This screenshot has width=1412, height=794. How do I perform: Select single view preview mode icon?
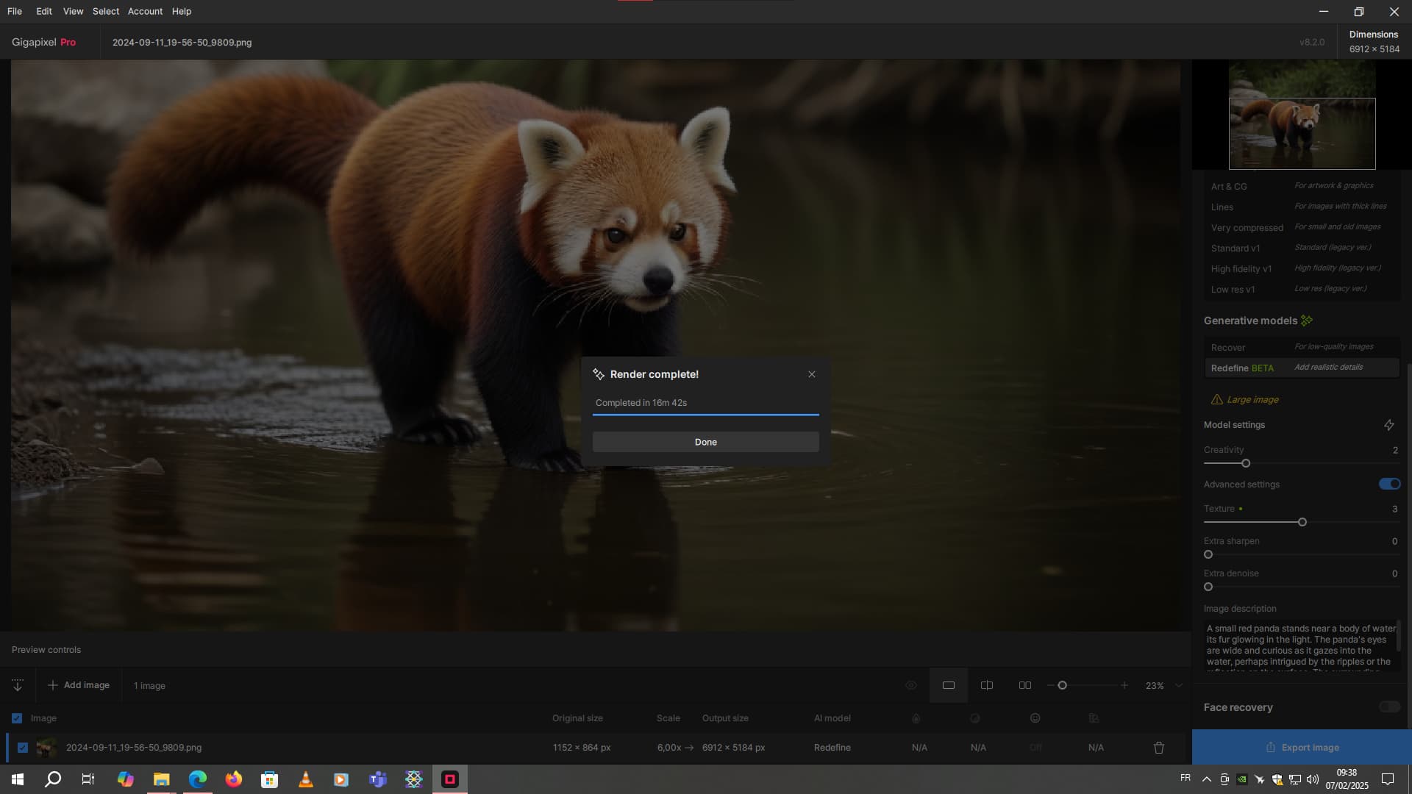tap(948, 685)
